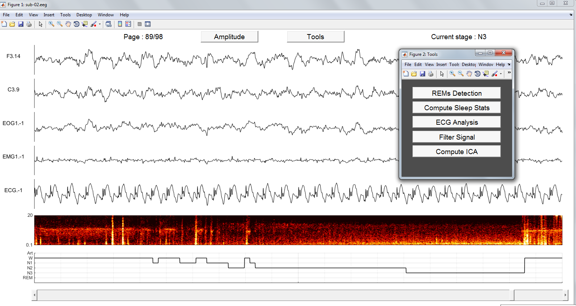Activate Zoom Out tool in main toolbar

[x=60, y=24]
